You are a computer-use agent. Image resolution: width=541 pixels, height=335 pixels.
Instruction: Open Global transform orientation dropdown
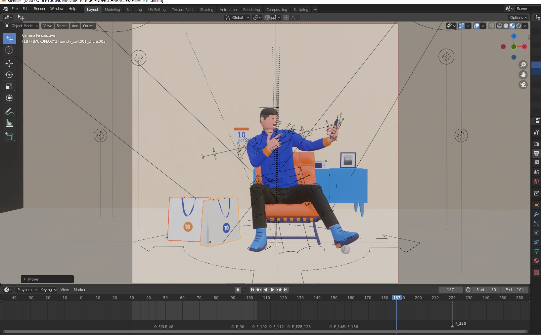point(237,18)
